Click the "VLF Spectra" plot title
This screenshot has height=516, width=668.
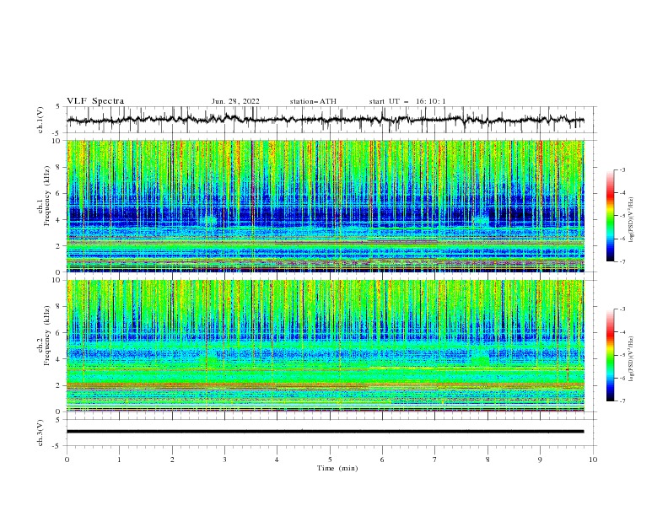[95, 101]
